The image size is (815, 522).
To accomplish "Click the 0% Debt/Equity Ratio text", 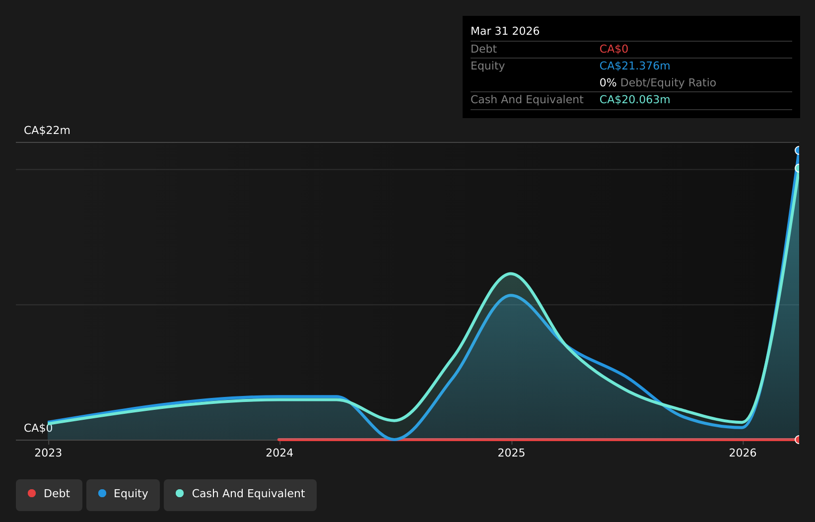I will point(658,83).
